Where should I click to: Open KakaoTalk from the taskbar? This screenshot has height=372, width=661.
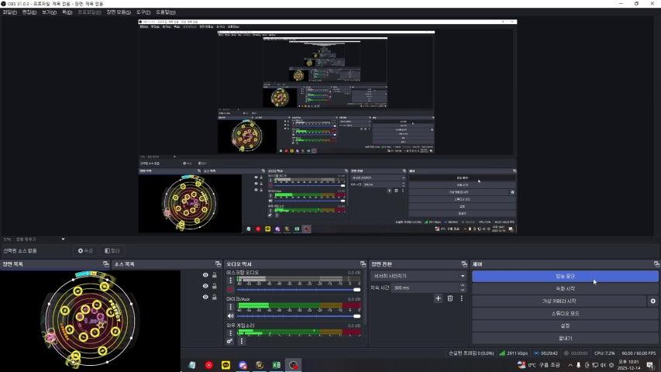(225, 364)
